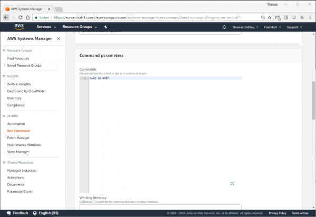
Task: Go to Built-In Insights
Action: click(19, 84)
